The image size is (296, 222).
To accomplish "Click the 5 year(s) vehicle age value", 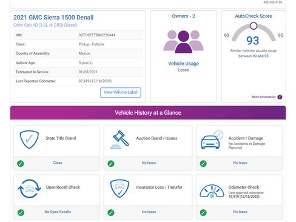I will click(x=86, y=63).
